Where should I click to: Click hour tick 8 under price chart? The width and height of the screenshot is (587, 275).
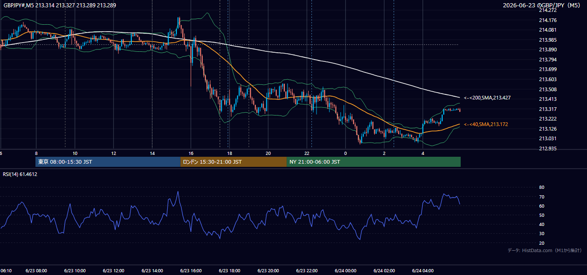pyautogui.click(x=36, y=153)
